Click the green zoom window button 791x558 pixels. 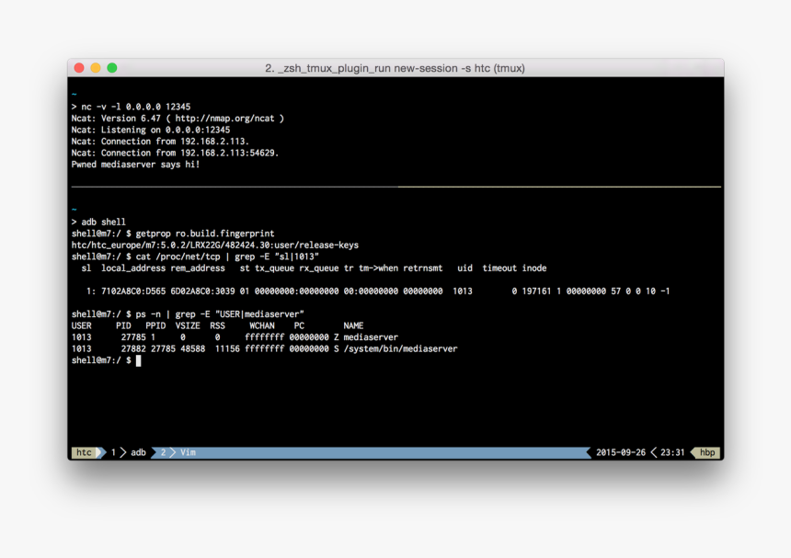pos(112,67)
